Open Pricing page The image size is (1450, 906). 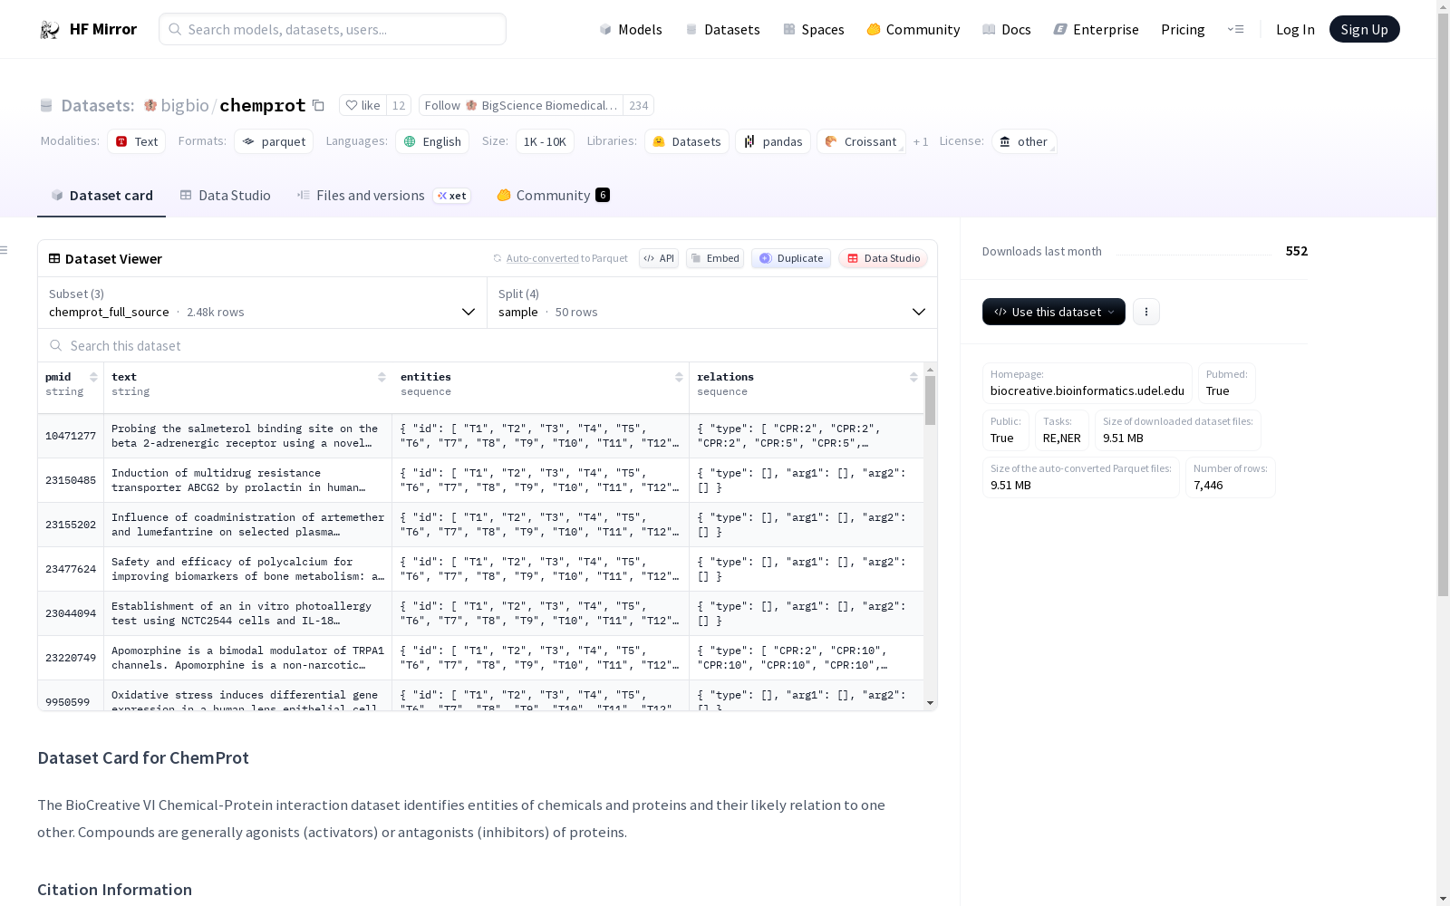point(1183,29)
